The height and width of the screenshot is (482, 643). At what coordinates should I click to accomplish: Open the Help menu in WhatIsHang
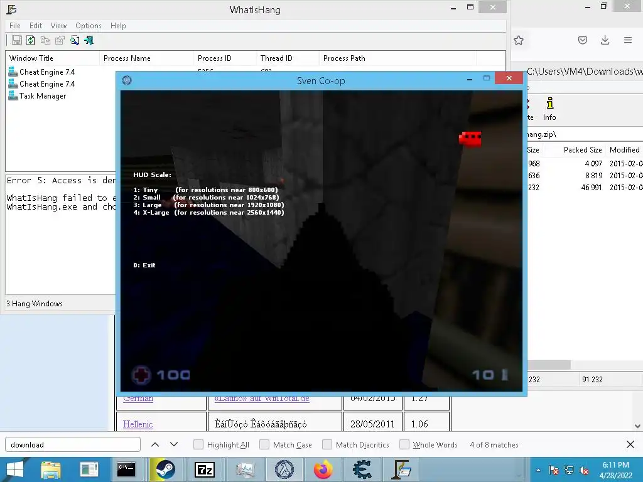[x=118, y=25]
